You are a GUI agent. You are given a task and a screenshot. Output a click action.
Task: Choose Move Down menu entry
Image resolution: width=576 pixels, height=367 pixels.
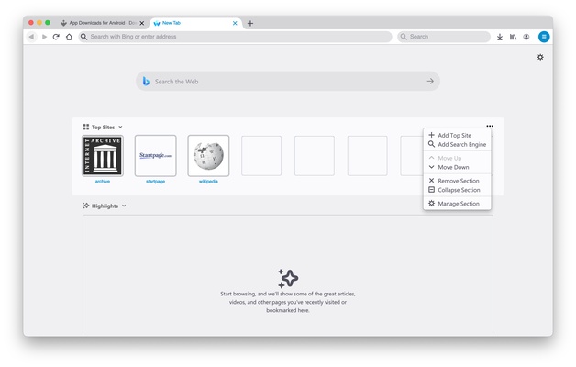(x=457, y=167)
